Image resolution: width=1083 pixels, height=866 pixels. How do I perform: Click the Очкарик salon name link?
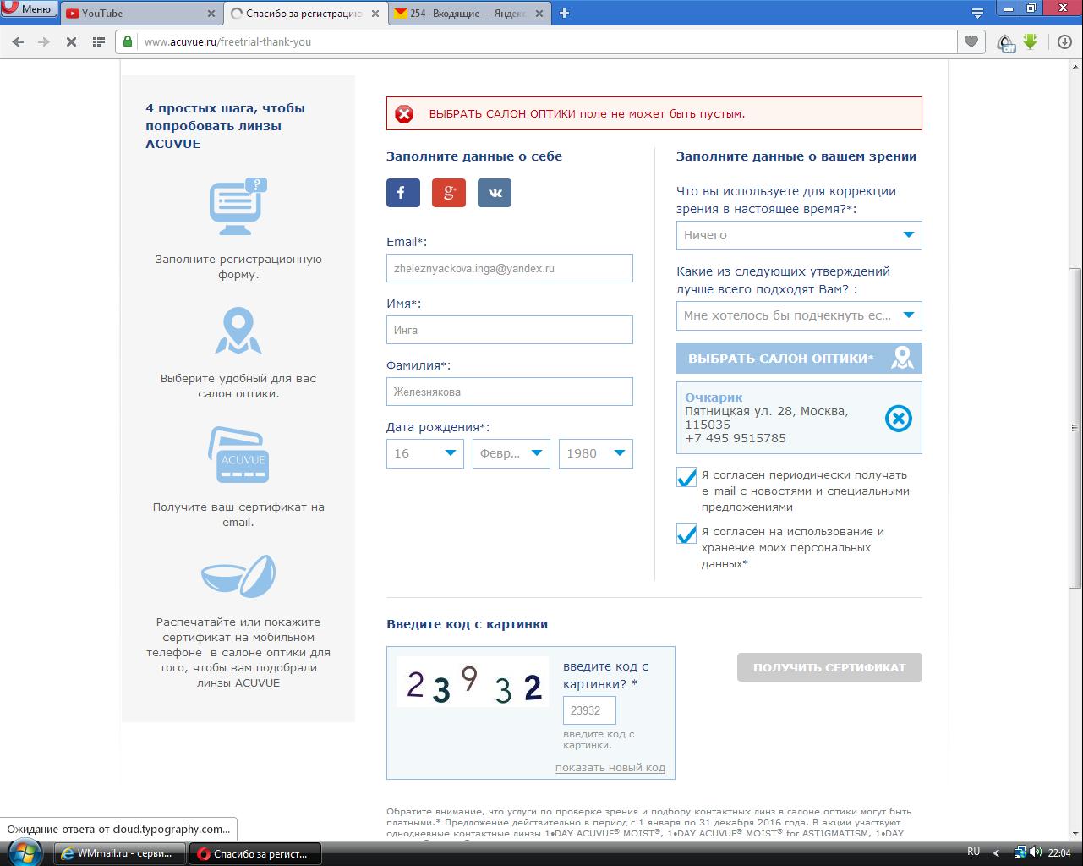click(x=714, y=397)
